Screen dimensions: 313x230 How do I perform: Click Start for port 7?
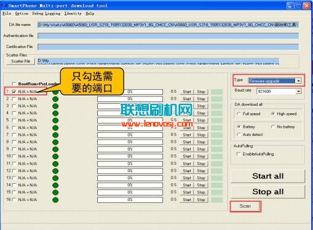tap(187, 135)
